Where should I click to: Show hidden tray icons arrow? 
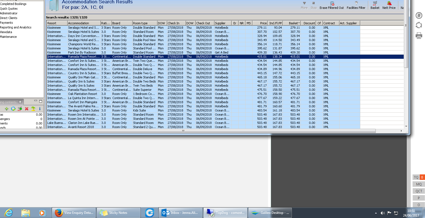(376, 213)
